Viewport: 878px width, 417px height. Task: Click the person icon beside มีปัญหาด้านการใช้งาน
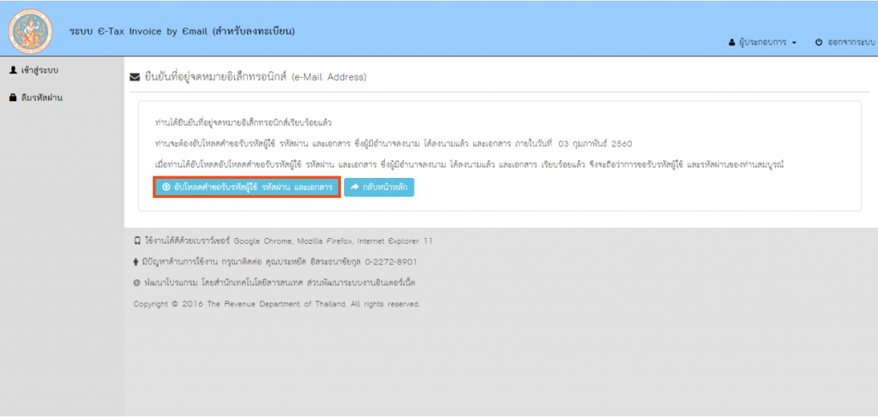[136, 262]
